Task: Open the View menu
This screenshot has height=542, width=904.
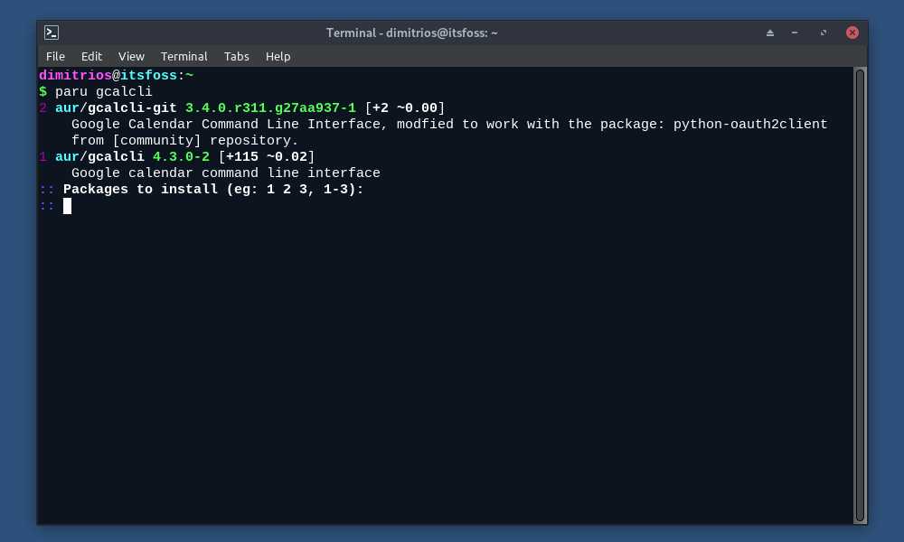Action: [x=131, y=56]
